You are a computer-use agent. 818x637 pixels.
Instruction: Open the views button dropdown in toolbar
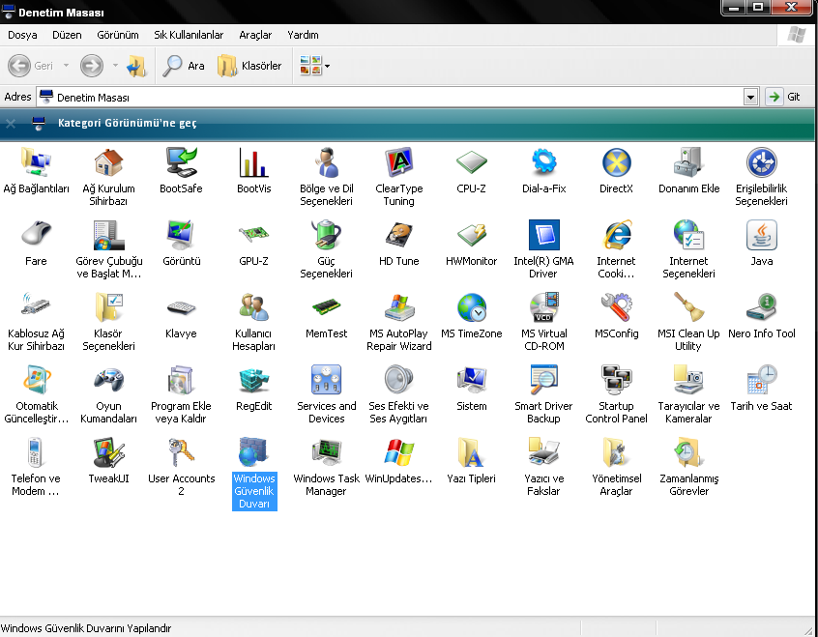(327, 67)
